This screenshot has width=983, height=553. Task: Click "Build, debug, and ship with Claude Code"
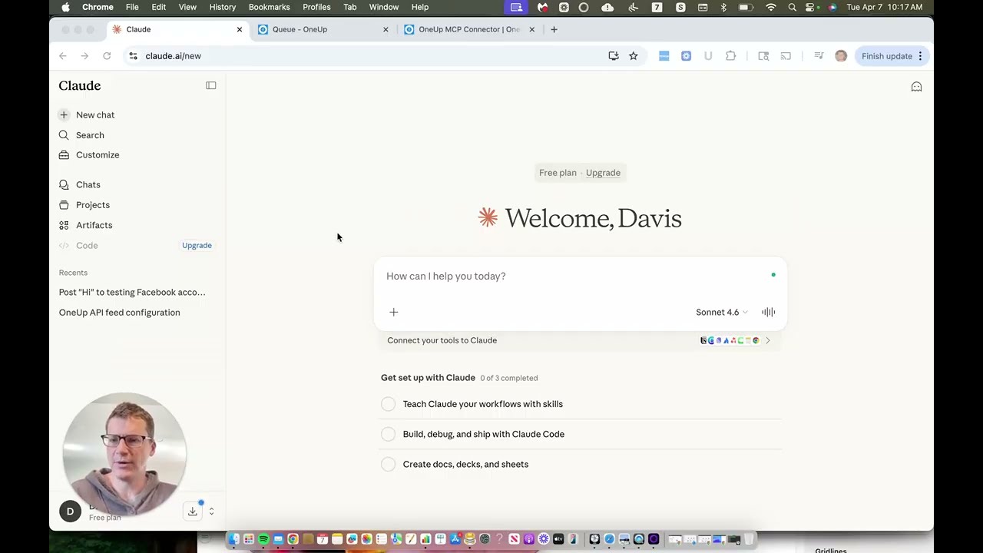point(484,434)
